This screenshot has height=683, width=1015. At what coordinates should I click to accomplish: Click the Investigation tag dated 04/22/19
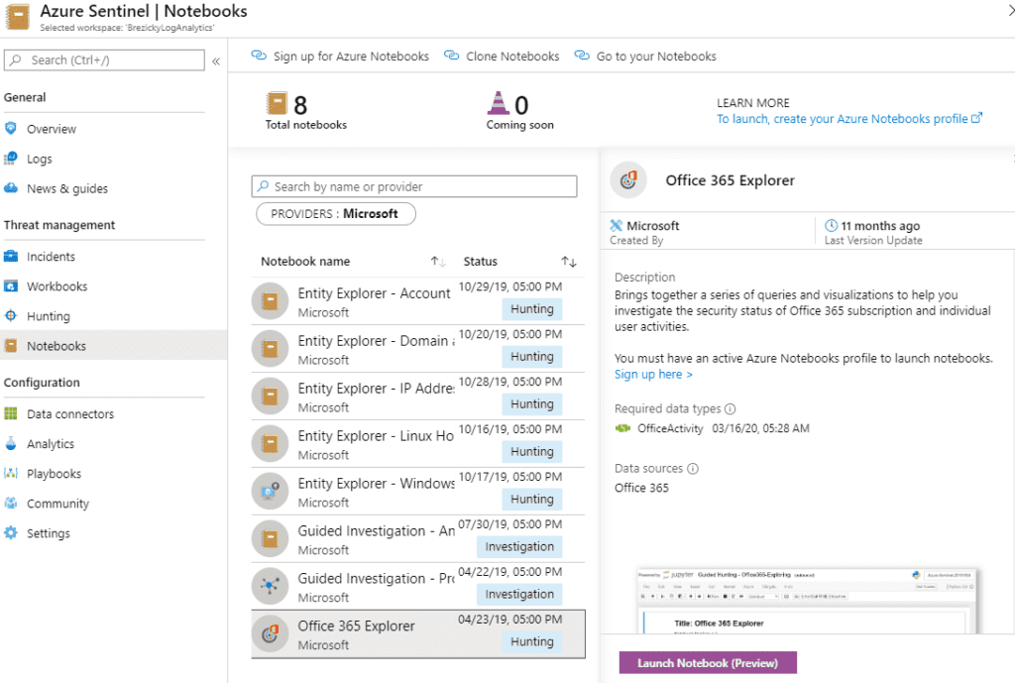click(519, 594)
